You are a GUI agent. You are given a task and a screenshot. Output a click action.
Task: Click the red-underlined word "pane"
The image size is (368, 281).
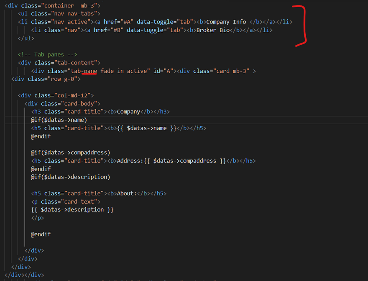pos(90,71)
